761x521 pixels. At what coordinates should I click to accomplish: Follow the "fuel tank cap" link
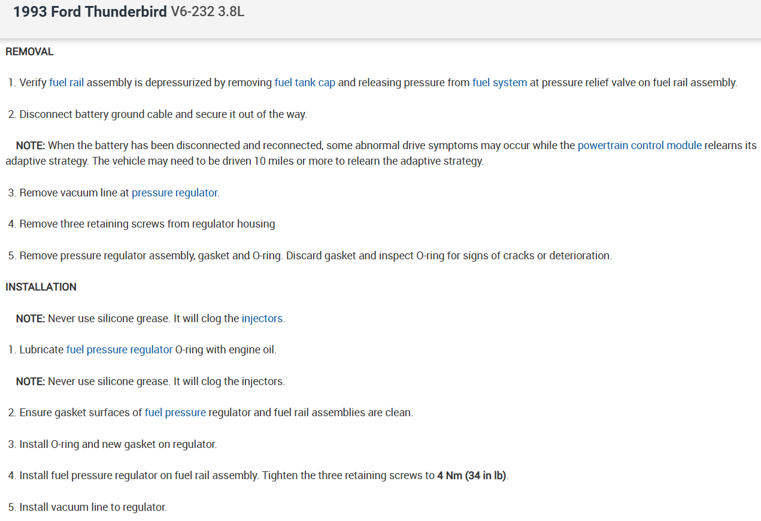pyautogui.click(x=305, y=83)
